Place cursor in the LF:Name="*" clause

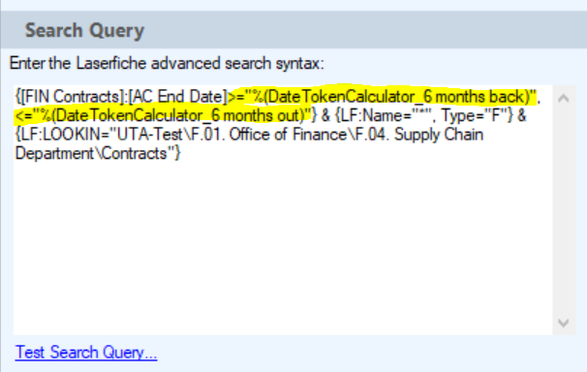tap(383, 115)
